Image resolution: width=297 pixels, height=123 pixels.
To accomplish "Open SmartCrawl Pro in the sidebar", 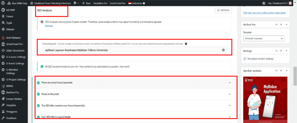I will click(14, 44).
